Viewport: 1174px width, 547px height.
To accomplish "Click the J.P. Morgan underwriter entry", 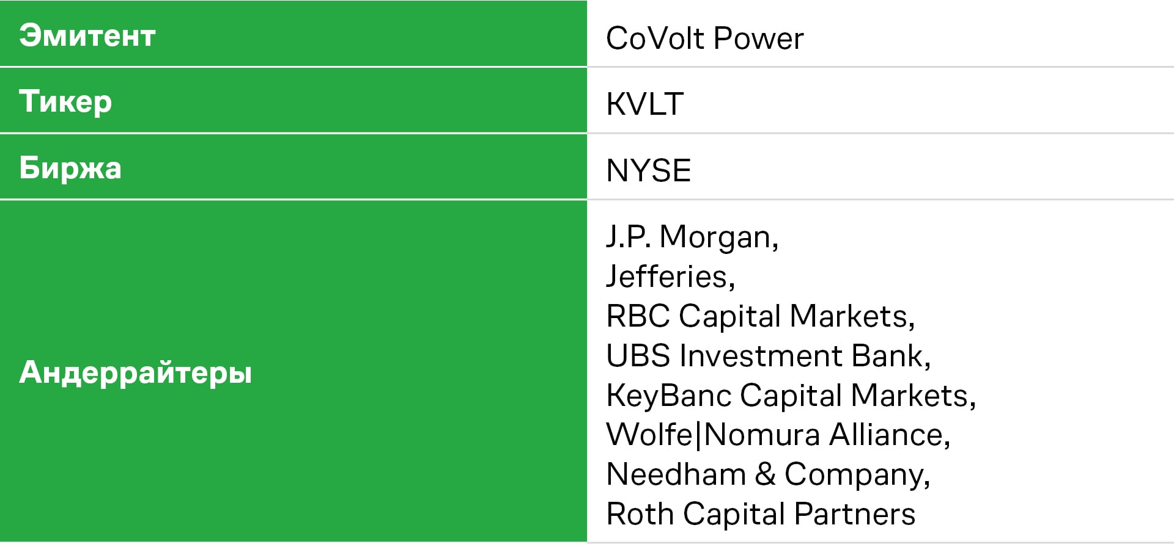I will (692, 237).
